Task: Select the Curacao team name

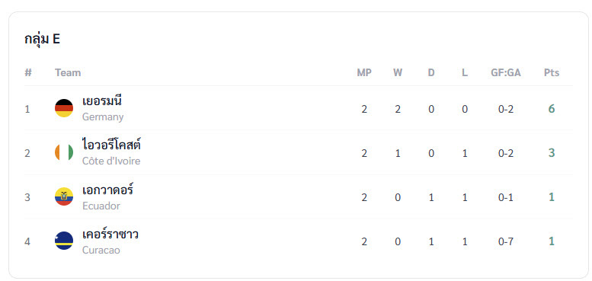Action: pyautogui.click(x=110, y=241)
